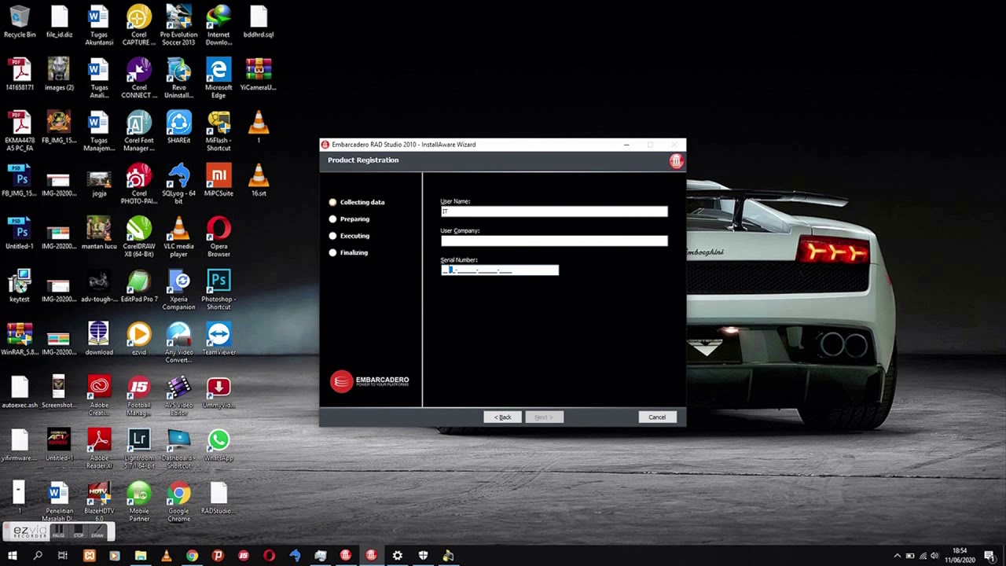The image size is (1006, 566).
Task: Open ezvid desktop shortcut
Action: pyautogui.click(x=139, y=339)
